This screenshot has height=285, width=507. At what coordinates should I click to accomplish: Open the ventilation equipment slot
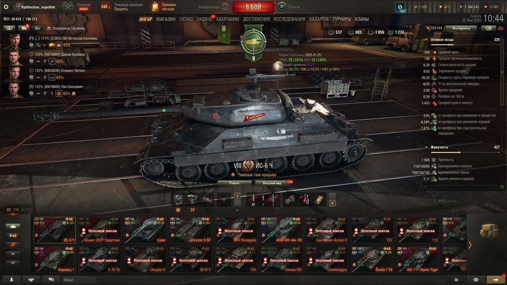(178, 200)
